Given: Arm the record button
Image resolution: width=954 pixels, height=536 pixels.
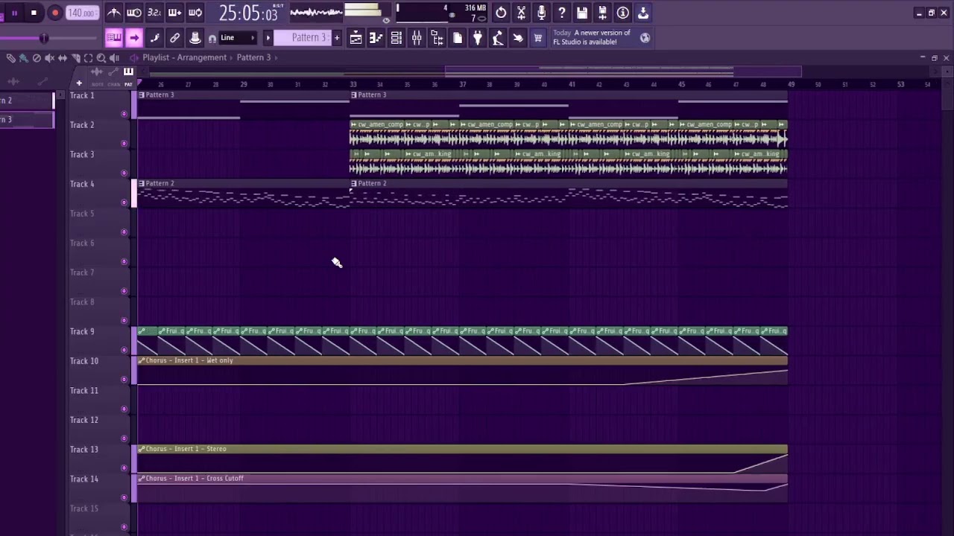Looking at the screenshot, I should (54, 13).
